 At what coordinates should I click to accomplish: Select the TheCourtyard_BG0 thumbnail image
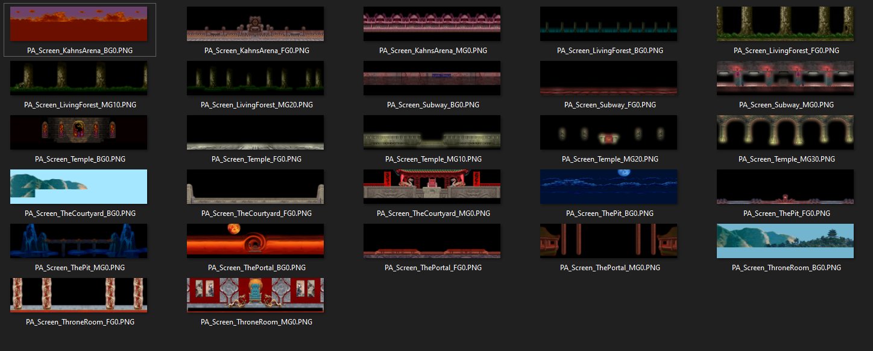pyautogui.click(x=79, y=187)
